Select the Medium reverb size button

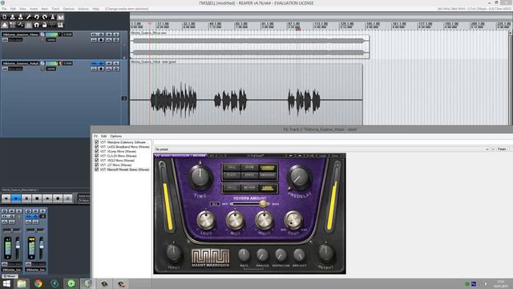point(249,188)
